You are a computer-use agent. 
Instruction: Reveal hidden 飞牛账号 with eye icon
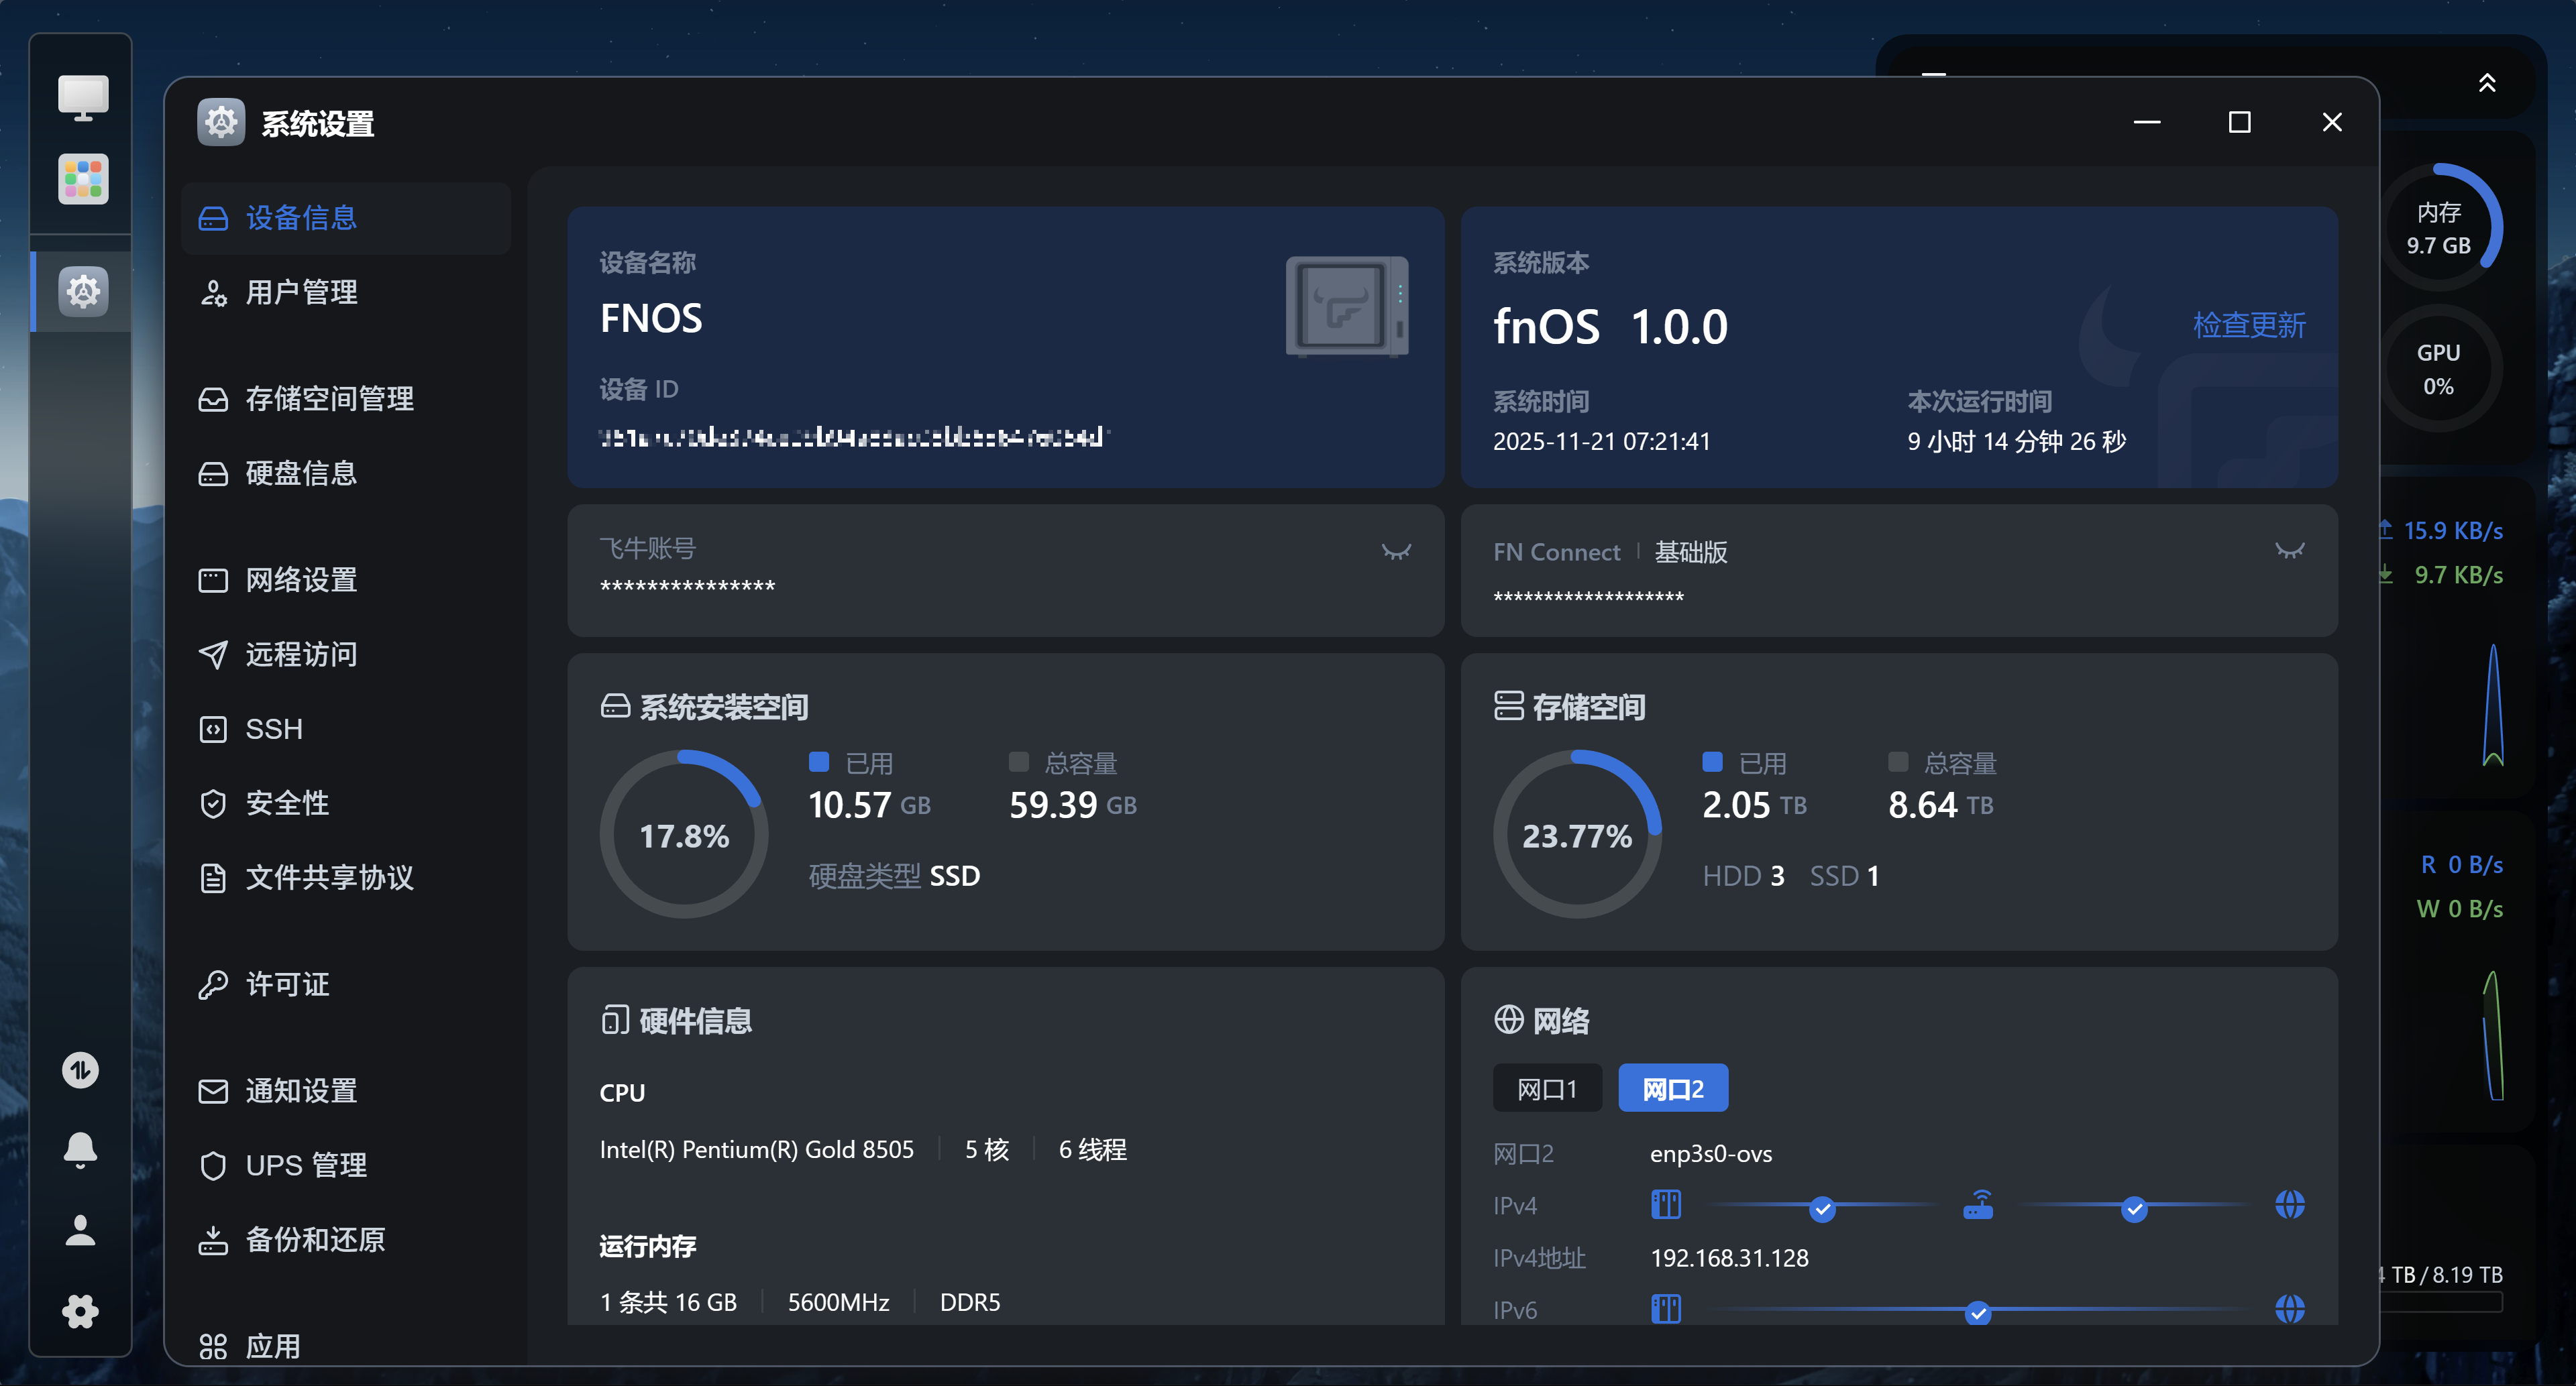pyautogui.click(x=1396, y=552)
